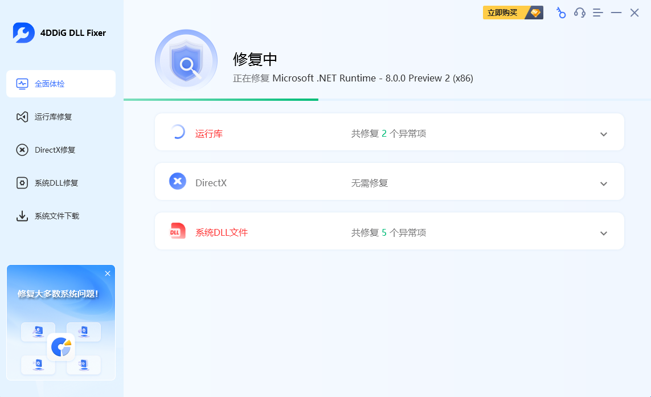651x397 pixels.
Task: Close the DLL Fixer window
Action: 634,13
